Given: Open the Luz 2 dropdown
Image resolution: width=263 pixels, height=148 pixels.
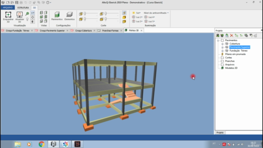Looking at the screenshot, I should [137, 17].
